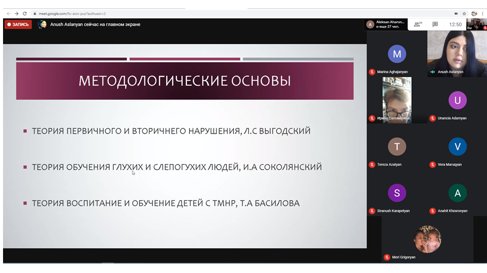The height and width of the screenshot is (273, 487).
Task: Open the Chrome three-dot menu
Action: [x=482, y=14]
